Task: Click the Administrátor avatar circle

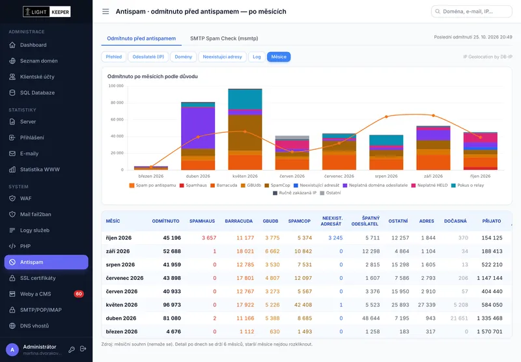Action: 12,350
